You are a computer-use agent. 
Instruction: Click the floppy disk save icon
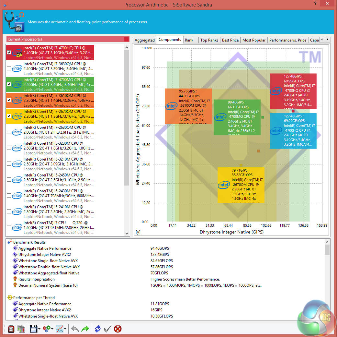(x=34, y=329)
